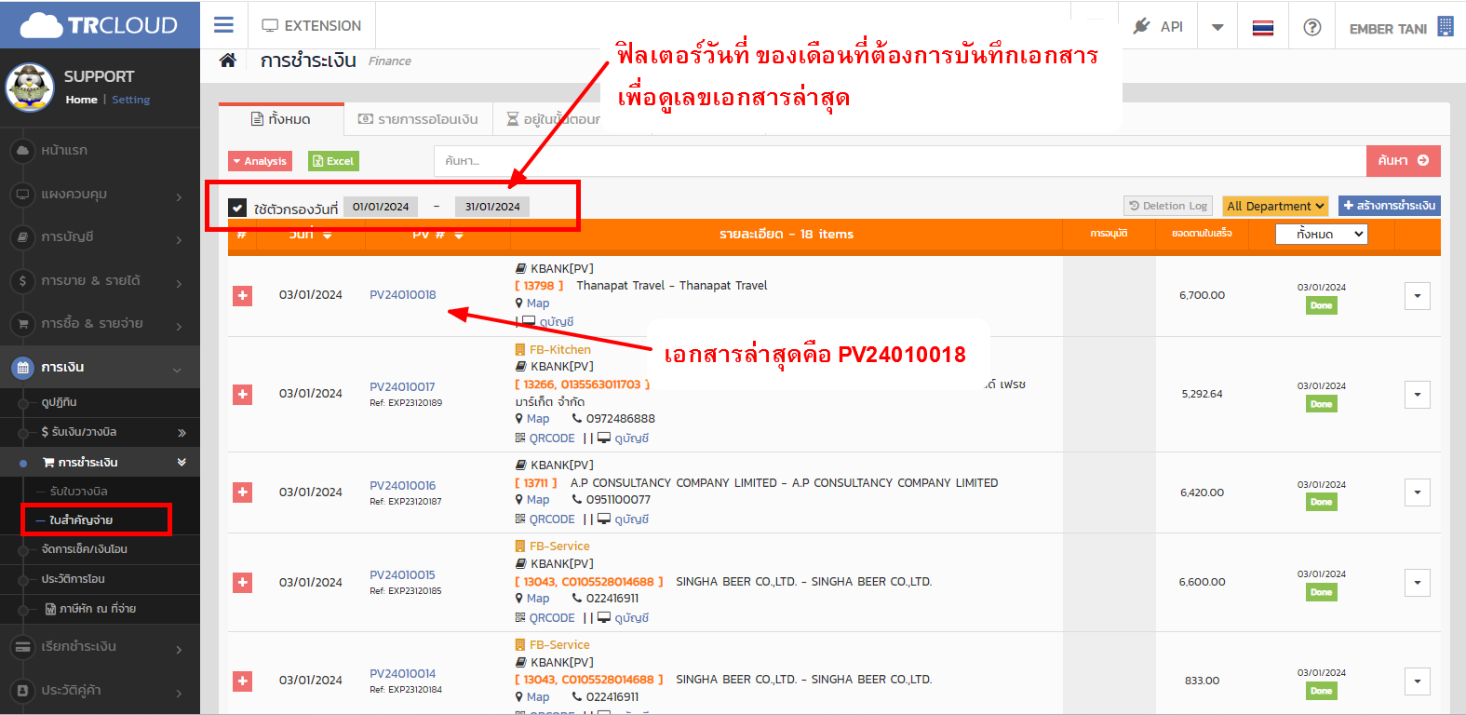Expand the การบัญชี sidebar menu
1466x715 pixels.
coord(100,237)
